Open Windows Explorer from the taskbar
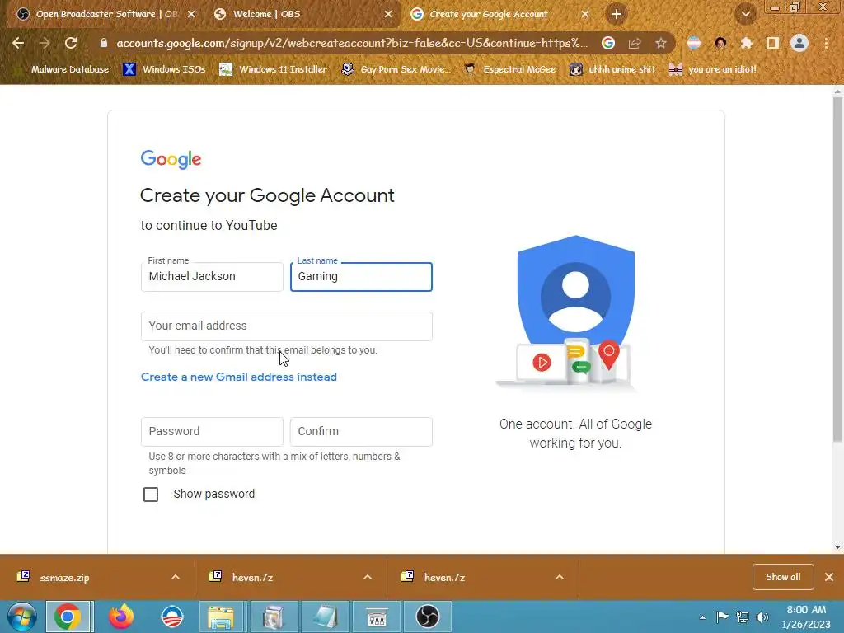This screenshot has height=633, width=844. pos(223,617)
